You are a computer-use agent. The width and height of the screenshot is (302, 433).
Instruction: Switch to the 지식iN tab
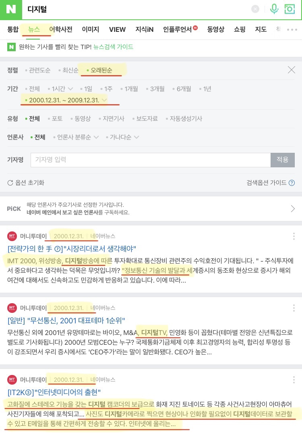click(x=144, y=29)
